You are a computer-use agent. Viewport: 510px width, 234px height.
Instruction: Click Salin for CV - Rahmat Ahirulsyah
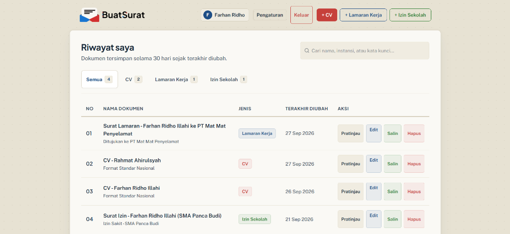tap(392, 164)
